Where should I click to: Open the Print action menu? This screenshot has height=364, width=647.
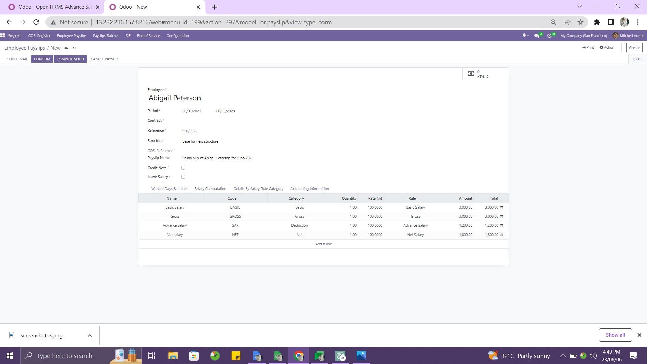pos(588,48)
